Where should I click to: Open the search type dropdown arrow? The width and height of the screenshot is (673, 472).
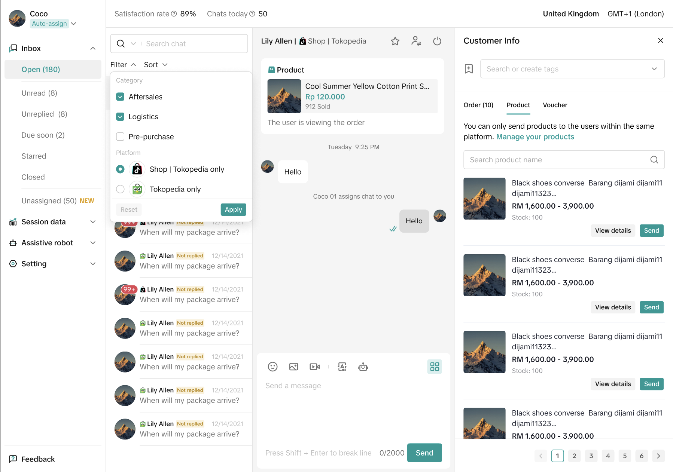133,44
